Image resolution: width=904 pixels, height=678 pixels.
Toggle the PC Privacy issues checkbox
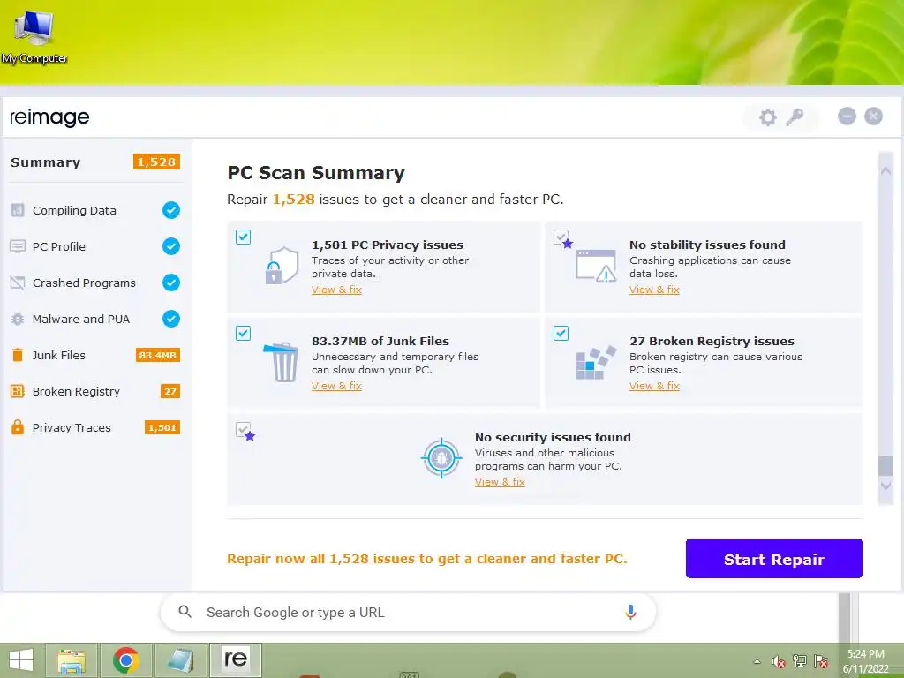[243, 237]
